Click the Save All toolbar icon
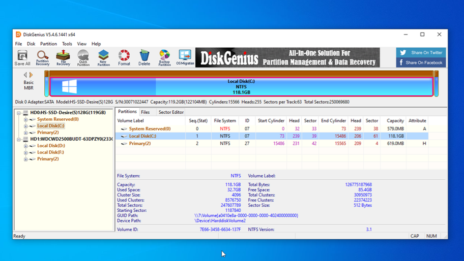 pos(22,57)
